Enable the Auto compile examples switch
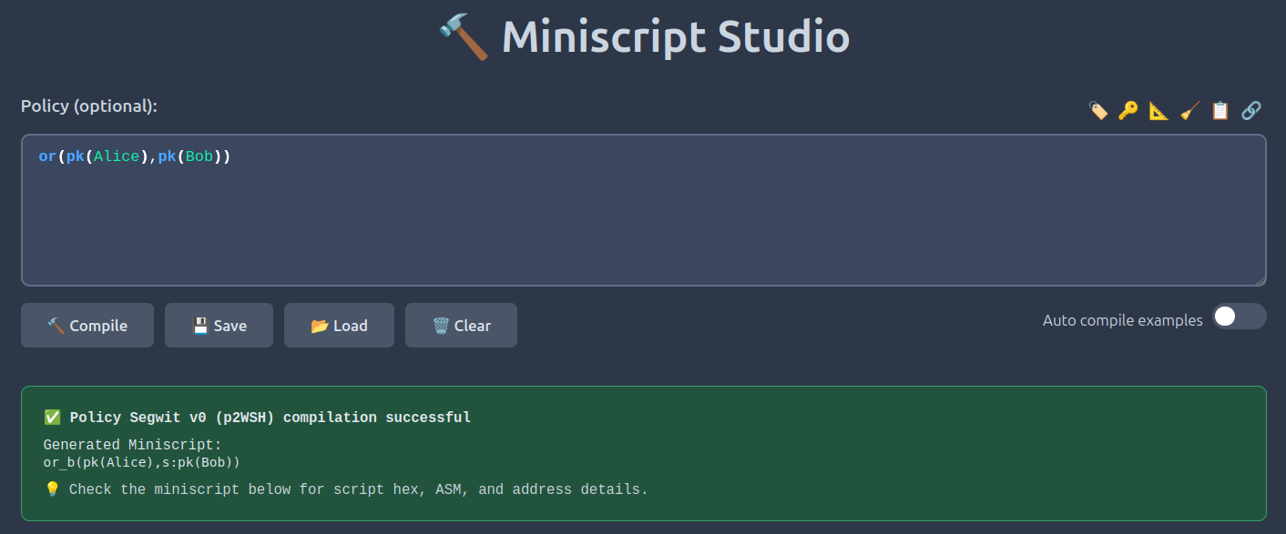1286x534 pixels. point(1239,317)
